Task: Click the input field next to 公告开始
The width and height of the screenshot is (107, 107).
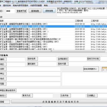Action: pyautogui.click(x=78, y=95)
